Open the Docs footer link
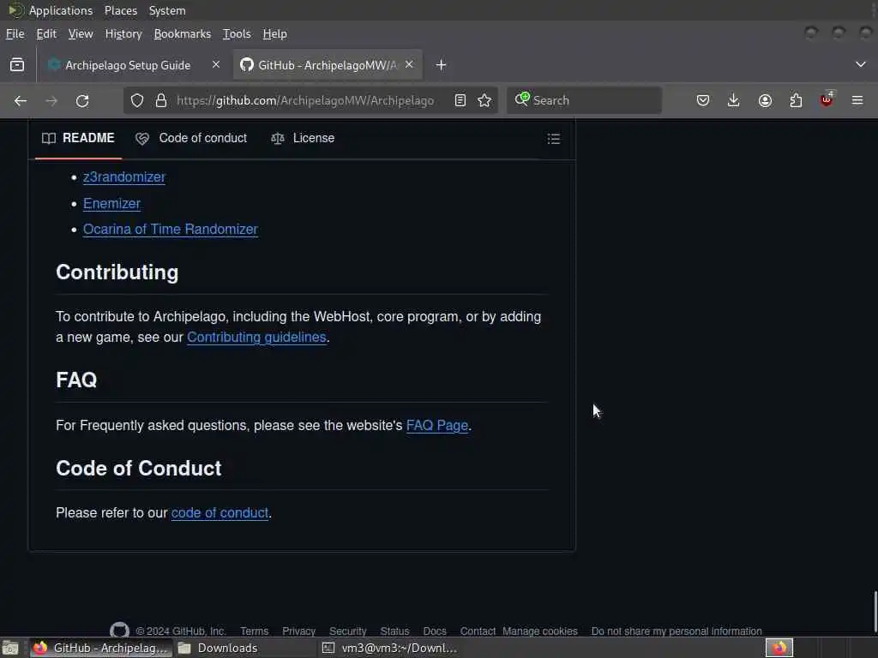 pos(435,631)
